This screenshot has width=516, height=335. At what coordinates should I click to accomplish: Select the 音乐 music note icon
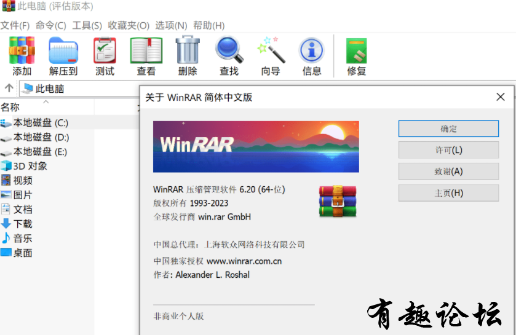tap(6, 238)
